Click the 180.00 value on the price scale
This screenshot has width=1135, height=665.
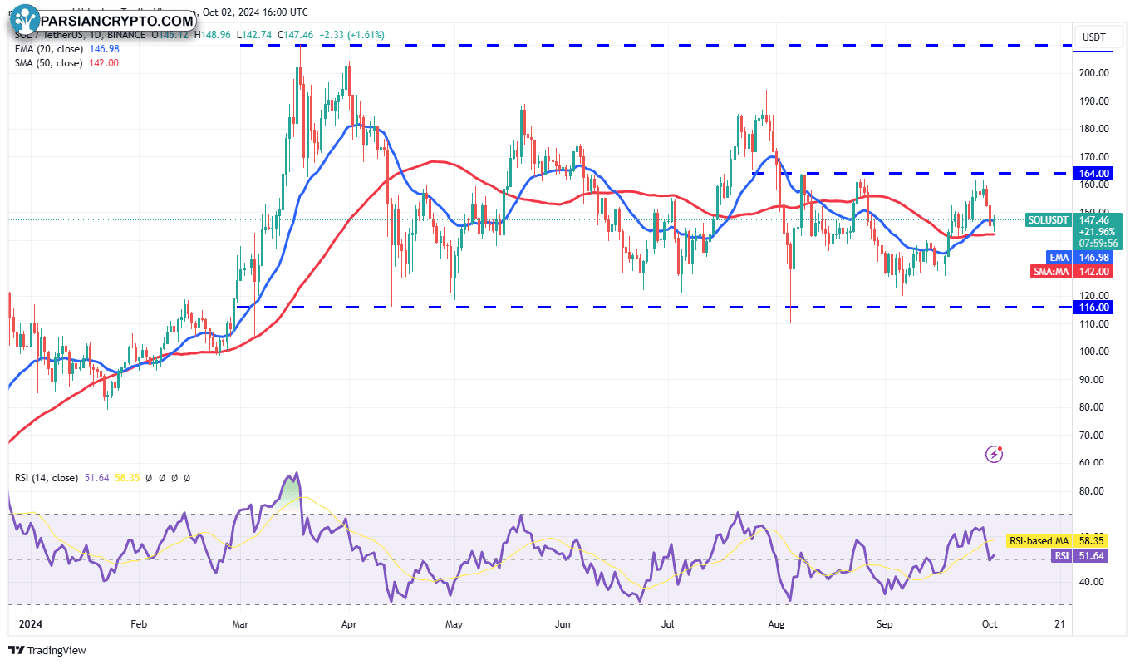[x=1093, y=129]
